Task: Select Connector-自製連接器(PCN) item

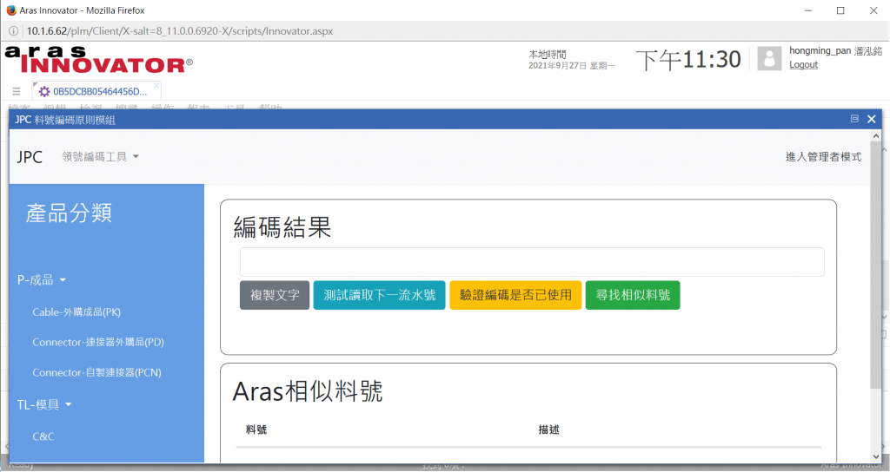Action: 97,373
